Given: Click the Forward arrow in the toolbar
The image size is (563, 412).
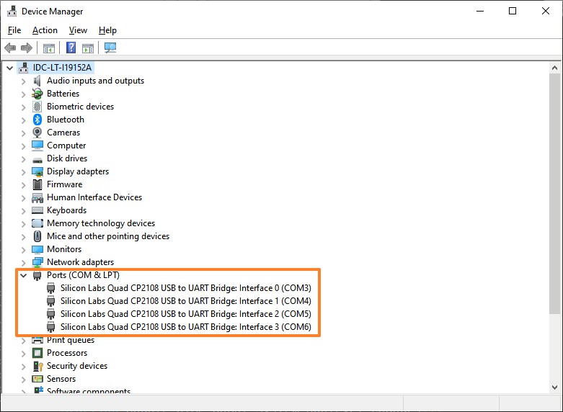Looking at the screenshot, I should (x=27, y=48).
